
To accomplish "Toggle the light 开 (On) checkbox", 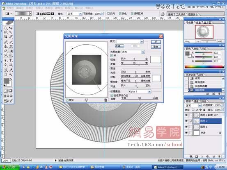I will click(x=112, y=55).
